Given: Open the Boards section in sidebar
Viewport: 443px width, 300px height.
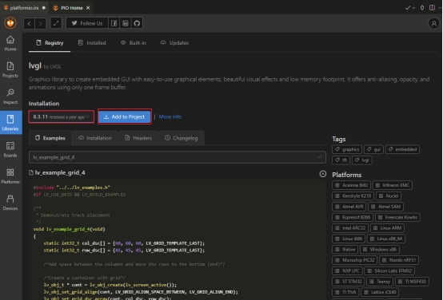Looking at the screenshot, I should [x=10, y=149].
